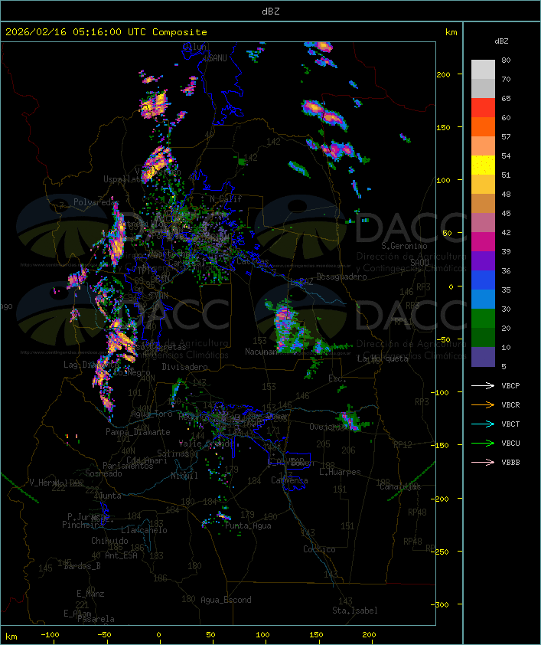The width and height of the screenshot is (541, 645).
Task: Click the radar echo beside the Punta_Agua label
Action: 222,516
